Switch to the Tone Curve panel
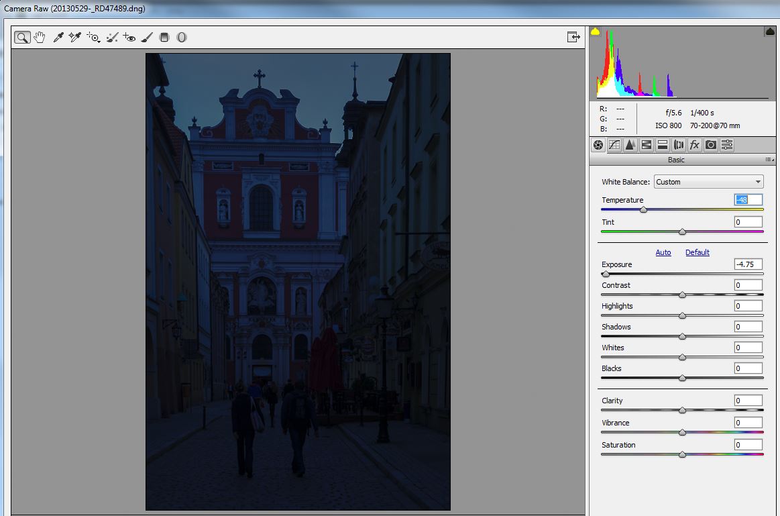 (614, 145)
